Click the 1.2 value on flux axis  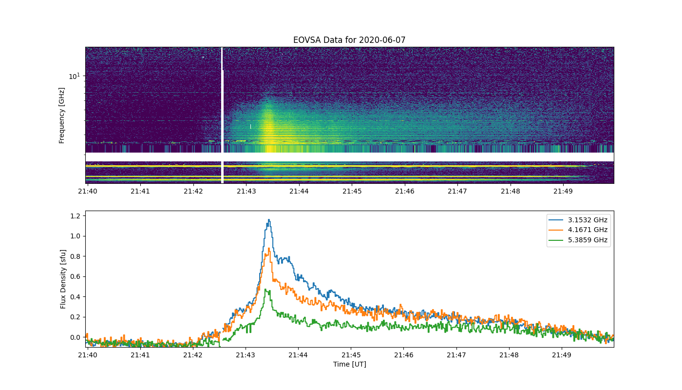pos(76,216)
